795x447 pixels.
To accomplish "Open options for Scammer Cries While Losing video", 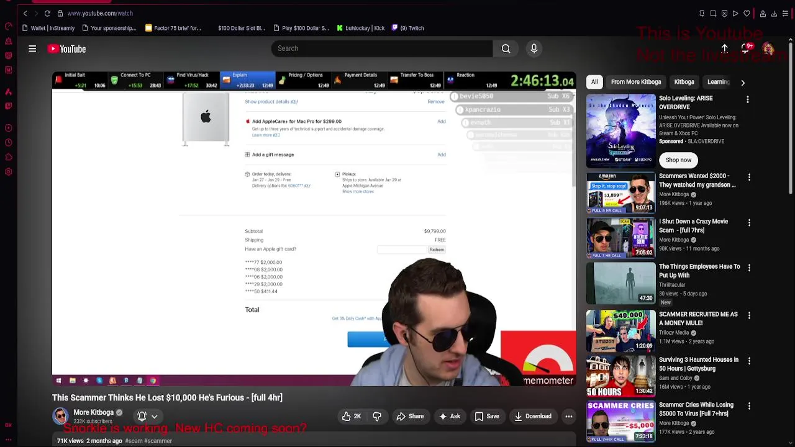I will tap(749, 406).
